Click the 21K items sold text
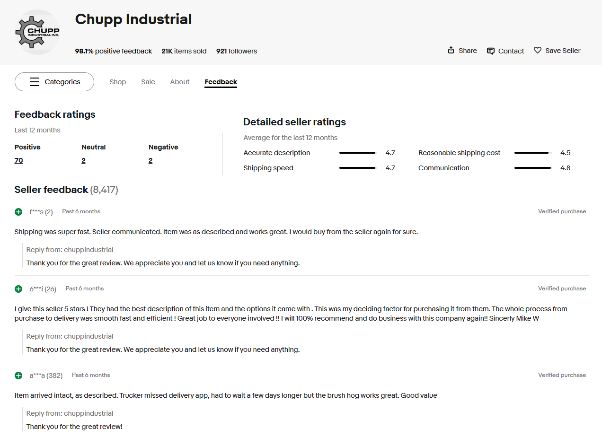This screenshot has height=437, width=602. [184, 51]
